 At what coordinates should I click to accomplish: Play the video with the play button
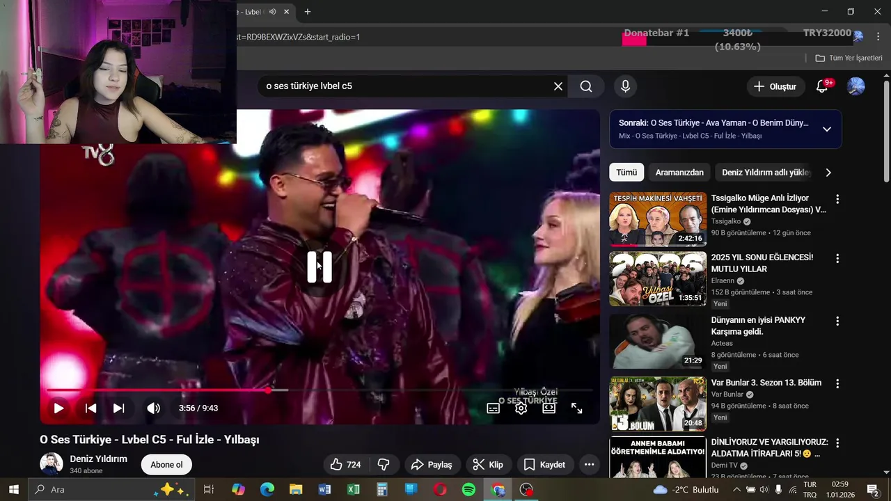[x=58, y=408]
